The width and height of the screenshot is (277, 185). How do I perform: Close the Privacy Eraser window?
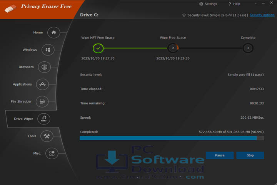[x=272, y=3]
